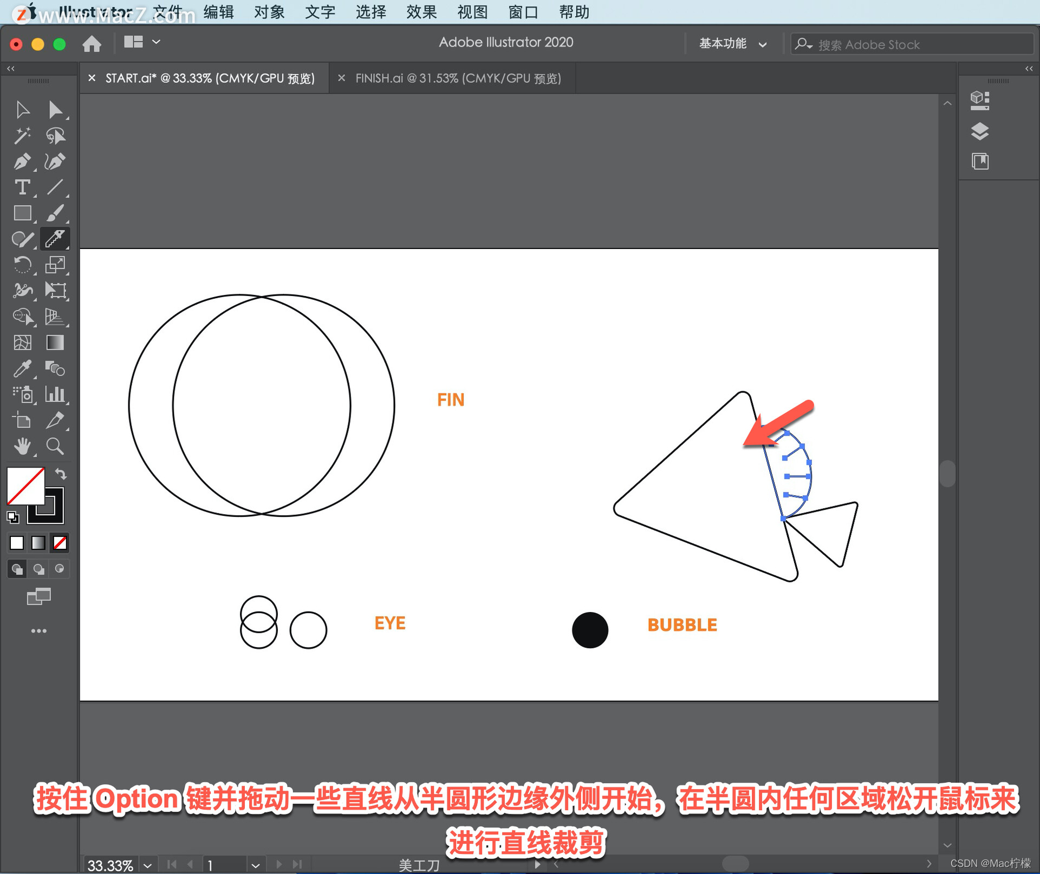Open the Layers panel icon
The image size is (1040, 874).
coord(979,131)
